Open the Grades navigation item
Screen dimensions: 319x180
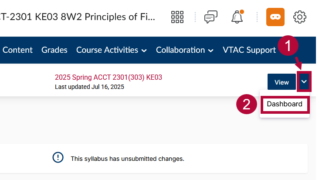pyautogui.click(x=54, y=50)
